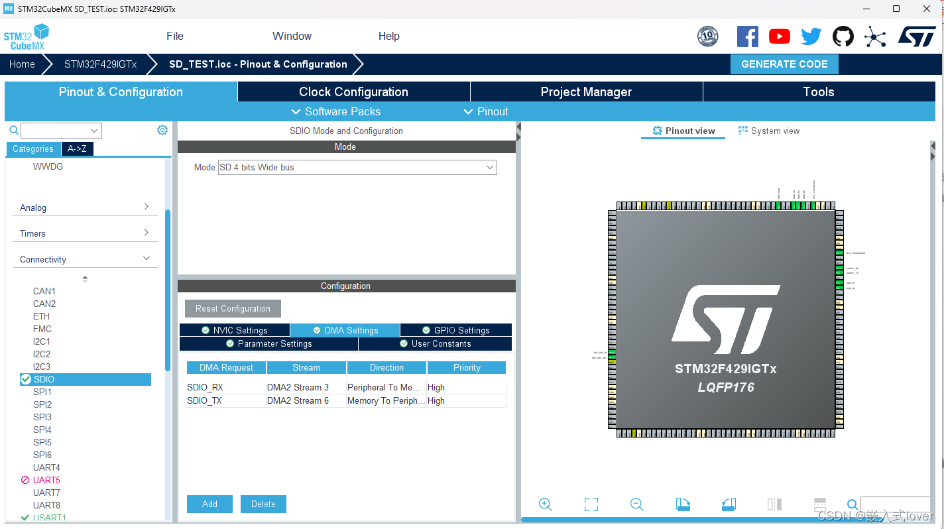Click the green checkmark beside SDIO
This screenshot has width=944, height=529.
[26, 379]
